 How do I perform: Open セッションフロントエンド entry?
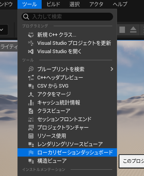(67, 119)
